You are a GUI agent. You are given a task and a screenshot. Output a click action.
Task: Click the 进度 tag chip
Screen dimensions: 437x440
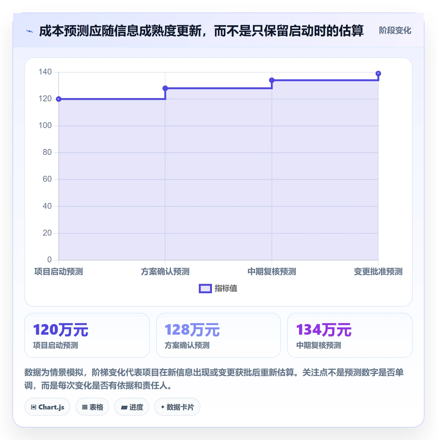[132, 407]
